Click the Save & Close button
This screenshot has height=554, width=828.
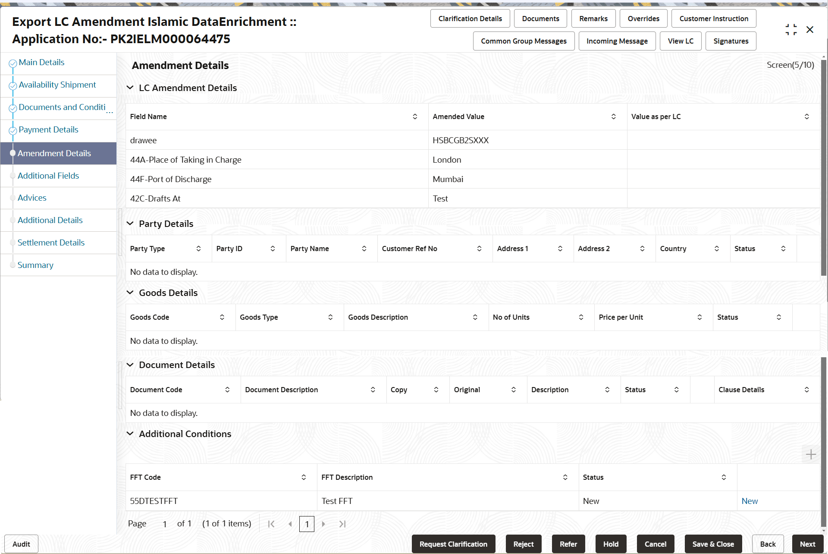click(712, 544)
